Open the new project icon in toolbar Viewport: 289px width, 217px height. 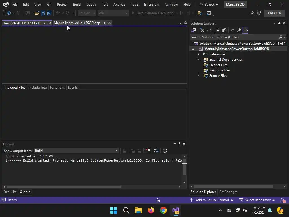(x=27, y=13)
